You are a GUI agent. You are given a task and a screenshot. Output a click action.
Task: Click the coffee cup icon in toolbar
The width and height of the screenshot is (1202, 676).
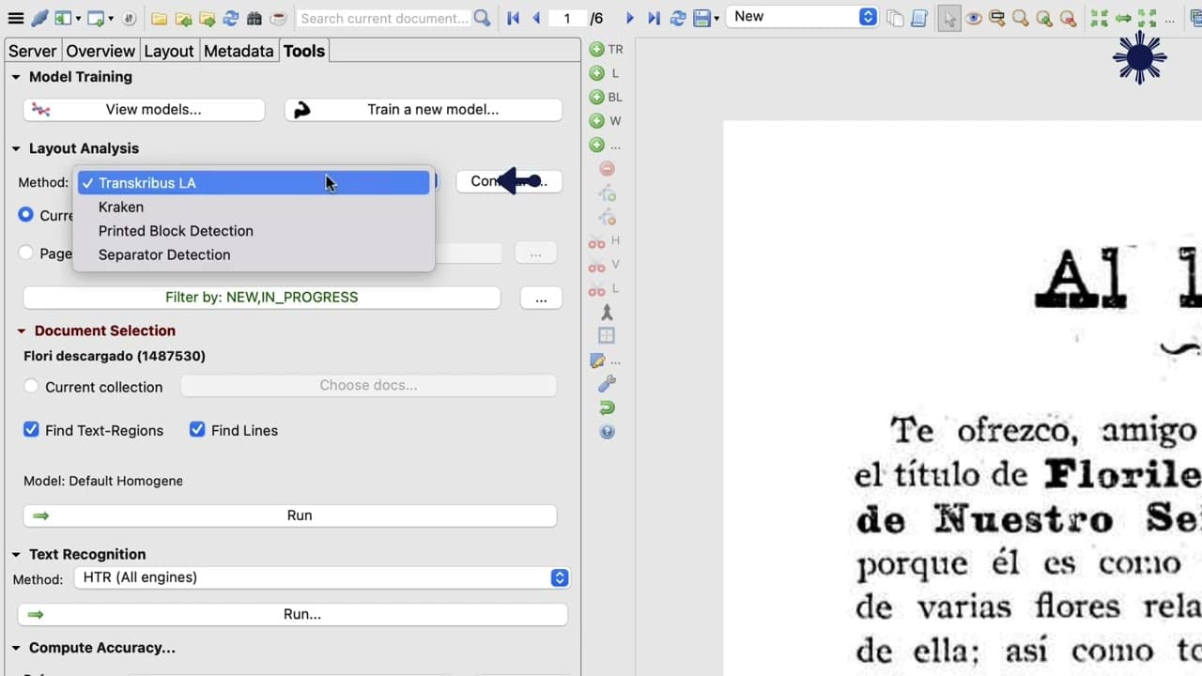coord(278,18)
